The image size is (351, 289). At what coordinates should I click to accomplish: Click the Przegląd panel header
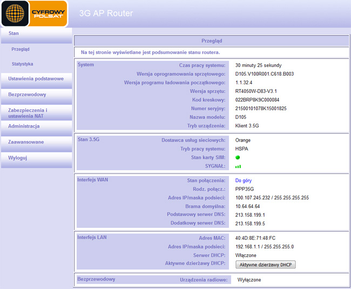(x=211, y=41)
